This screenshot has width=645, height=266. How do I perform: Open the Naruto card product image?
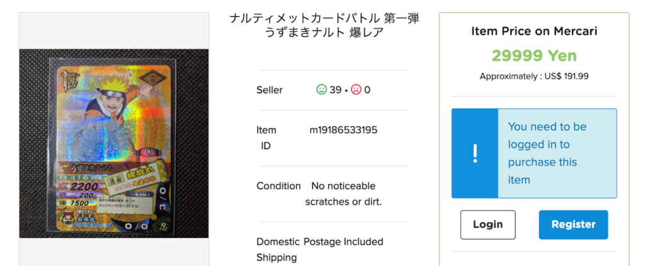pos(114,144)
